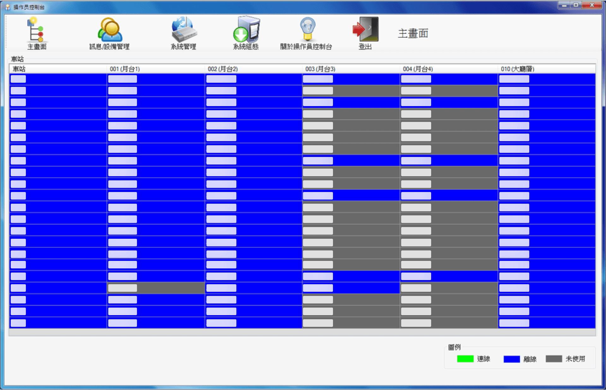
Task: Select first row cell under 010 (大廳層)
Action: [x=546, y=79]
